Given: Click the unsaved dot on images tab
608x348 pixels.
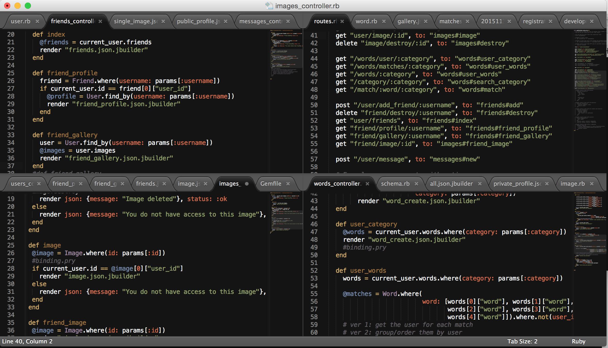Looking at the screenshot, I should click(x=247, y=184).
